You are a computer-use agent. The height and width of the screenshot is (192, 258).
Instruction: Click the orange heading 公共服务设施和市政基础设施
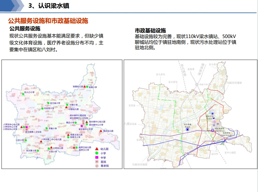48,21
